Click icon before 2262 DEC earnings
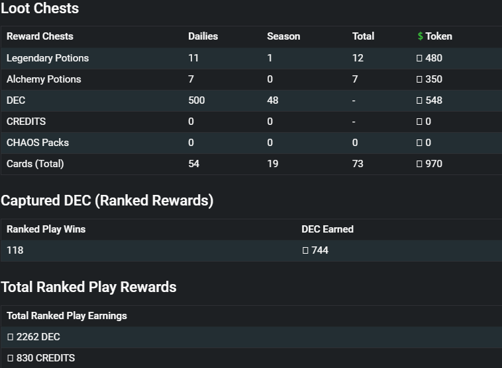Viewport: 502px width, 368px height. [x=10, y=337]
